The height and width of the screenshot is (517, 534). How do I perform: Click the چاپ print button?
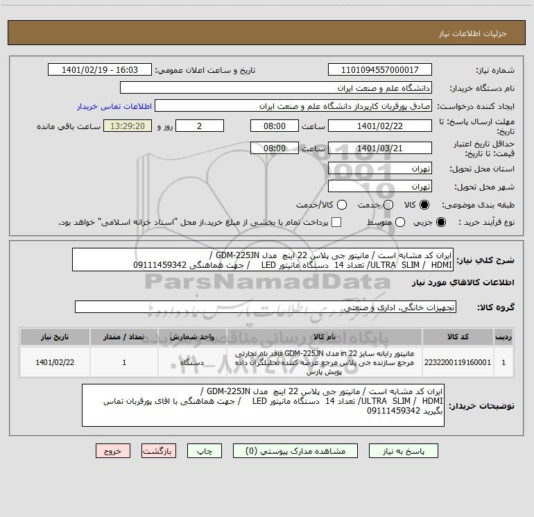tap(205, 451)
